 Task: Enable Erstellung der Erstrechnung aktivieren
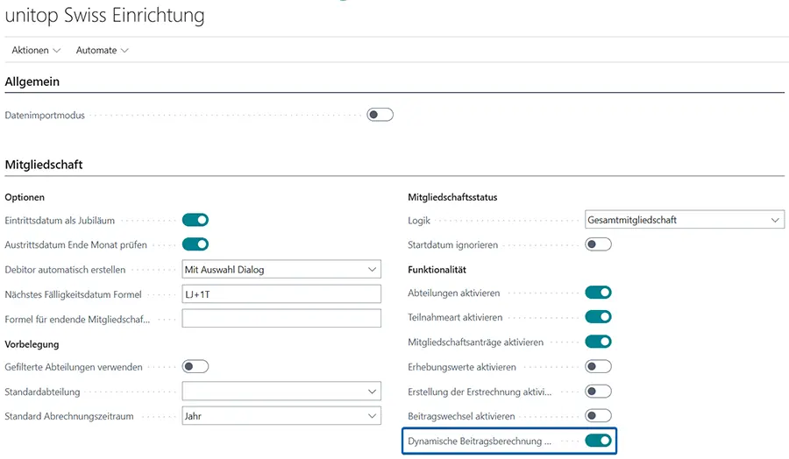[x=598, y=392]
